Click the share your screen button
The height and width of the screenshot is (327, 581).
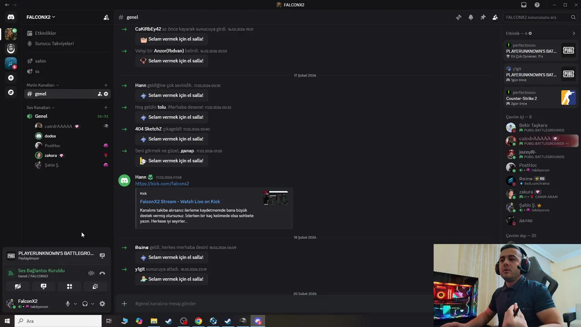pos(44,287)
